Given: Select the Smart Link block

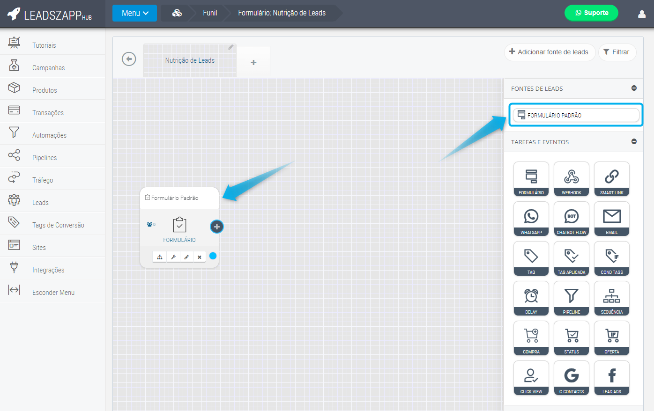Looking at the screenshot, I should tap(611, 179).
